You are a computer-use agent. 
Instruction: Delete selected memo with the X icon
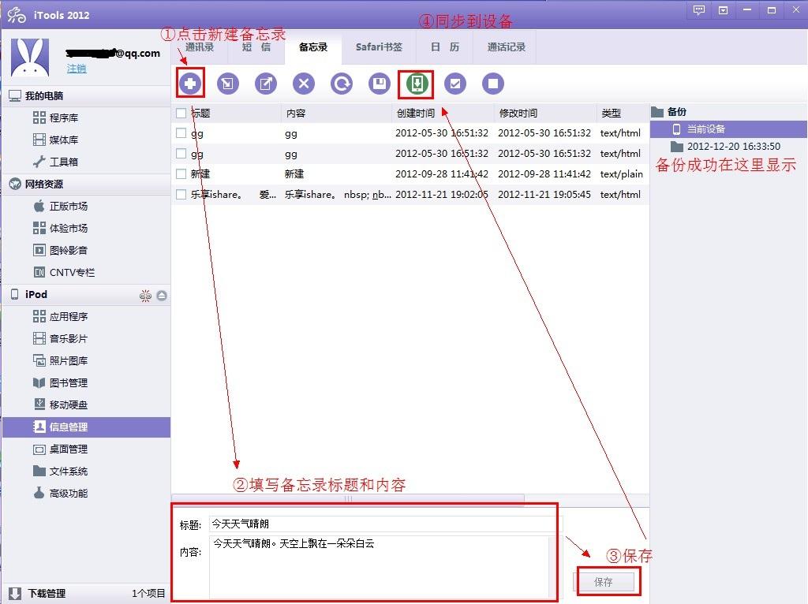coord(304,83)
